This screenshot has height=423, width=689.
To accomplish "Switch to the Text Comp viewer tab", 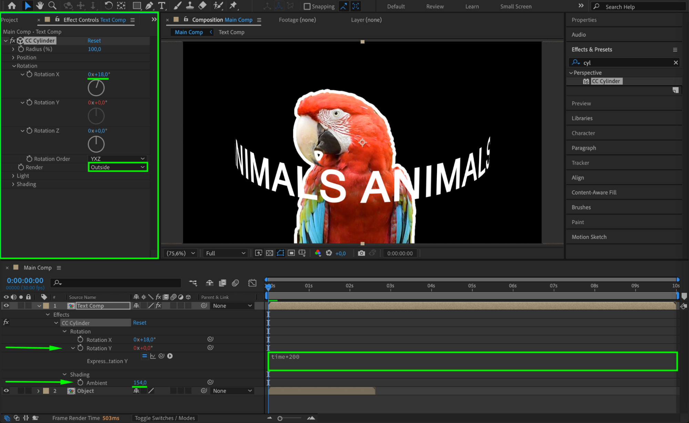I will tap(231, 32).
